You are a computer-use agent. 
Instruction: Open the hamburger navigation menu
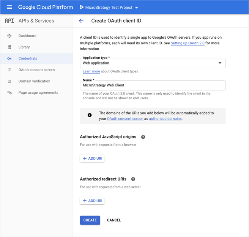(x=9, y=7)
